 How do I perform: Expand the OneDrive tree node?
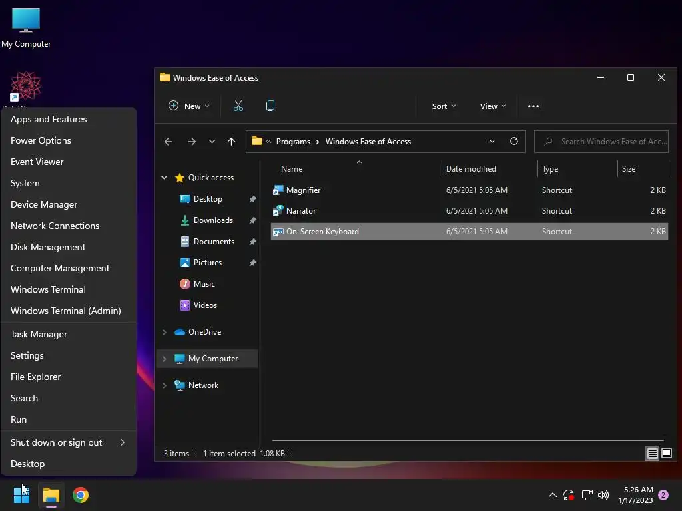pos(165,332)
